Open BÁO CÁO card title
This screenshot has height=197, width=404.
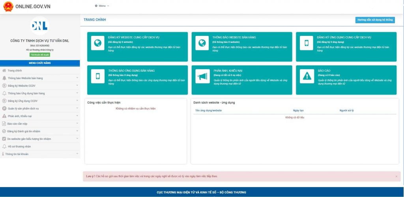324,71
